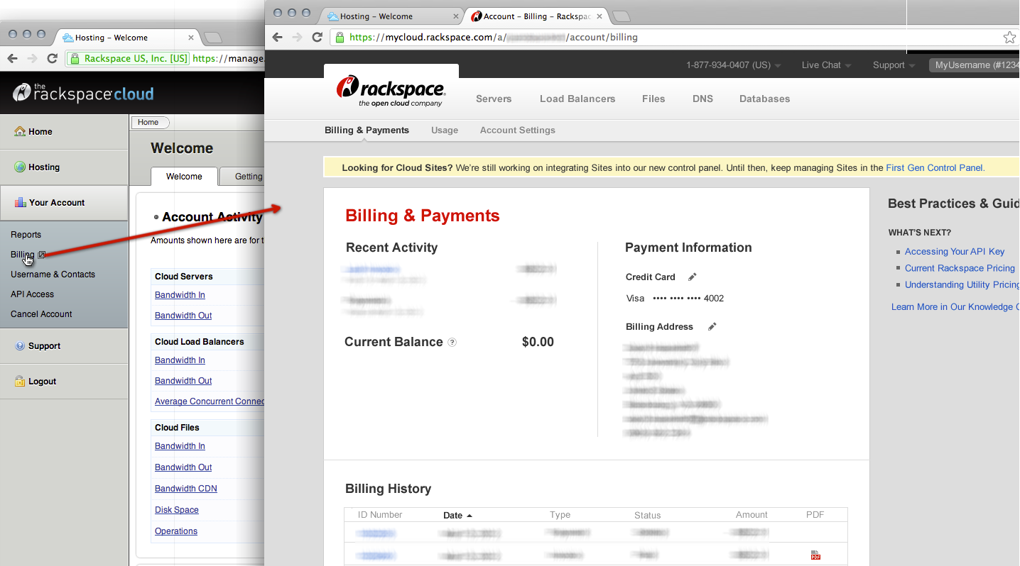Expand the 1-877-934-0407 (US) phone dropdown

[x=734, y=65]
